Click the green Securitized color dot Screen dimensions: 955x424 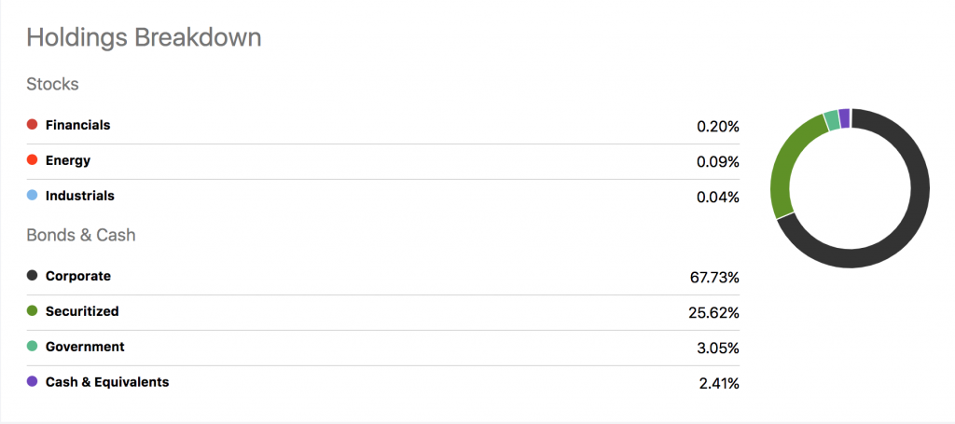pos(33,311)
